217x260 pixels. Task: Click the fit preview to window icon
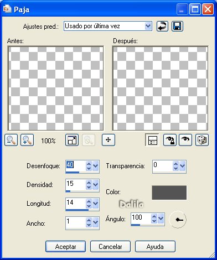pos(72,140)
